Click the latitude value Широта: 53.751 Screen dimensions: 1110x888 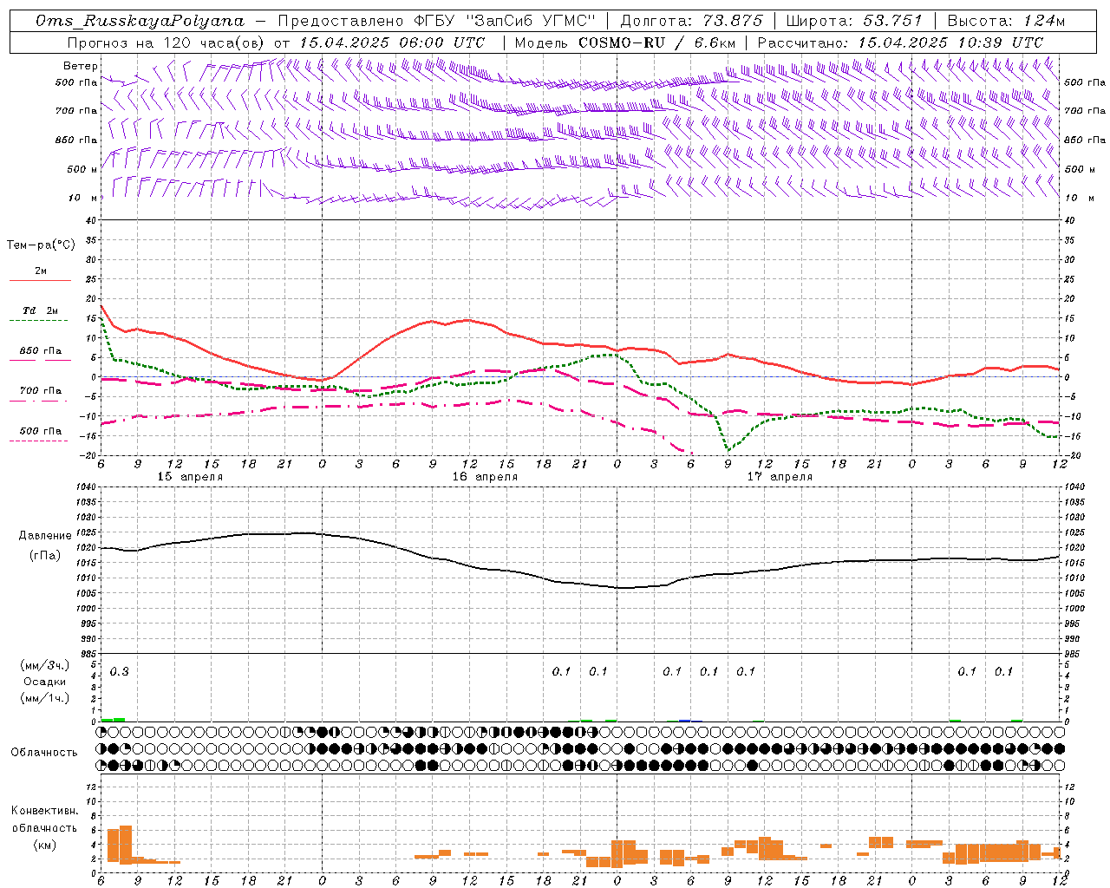click(x=855, y=21)
